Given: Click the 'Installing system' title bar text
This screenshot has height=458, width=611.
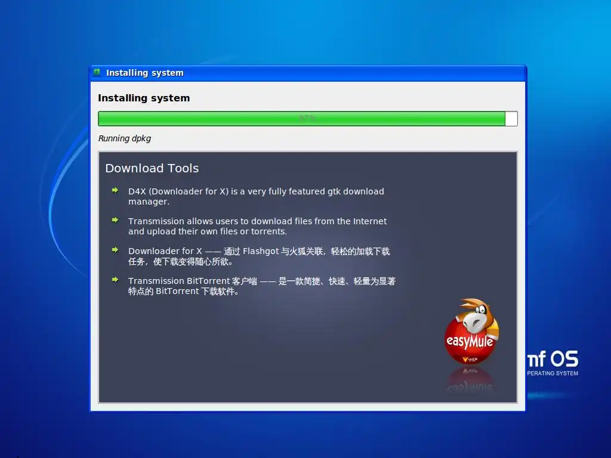Looking at the screenshot, I should pos(144,73).
